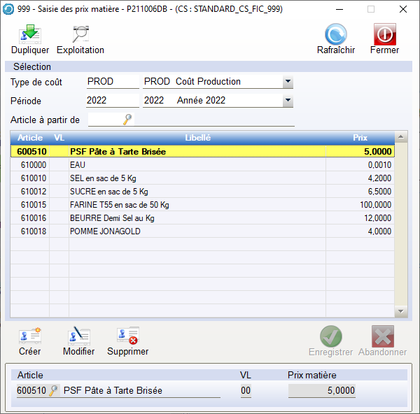Screen dimensions: 420x414
Task: Click the Dupliquer toolbar icon
Action: 29,35
